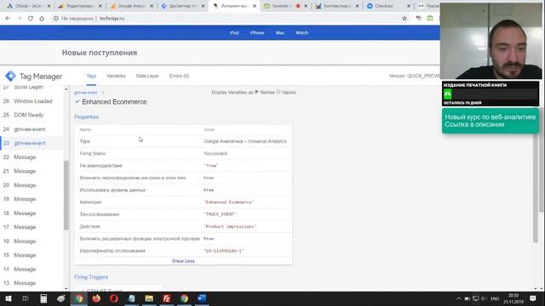This screenshot has width=545, height=306.
Task: Open Opera browser from the taskbar
Action: click(x=114, y=298)
